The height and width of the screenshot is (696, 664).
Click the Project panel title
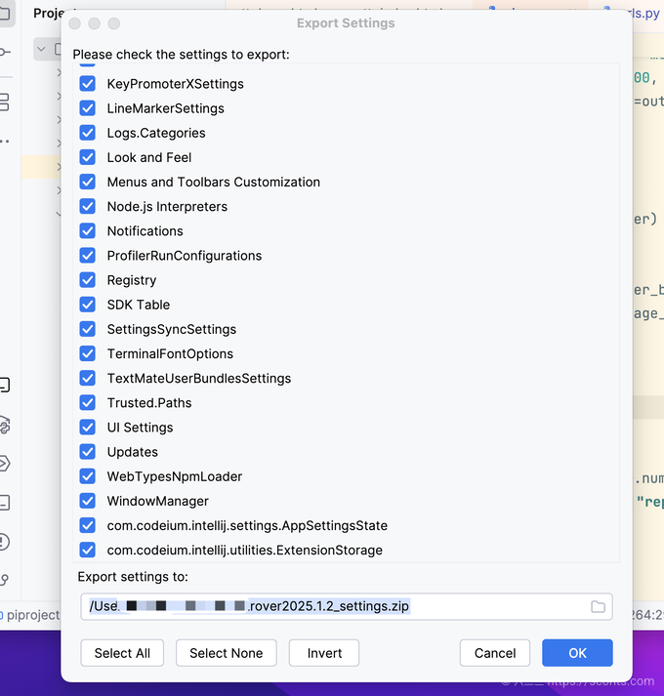pyautogui.click(x=48, y=14)
